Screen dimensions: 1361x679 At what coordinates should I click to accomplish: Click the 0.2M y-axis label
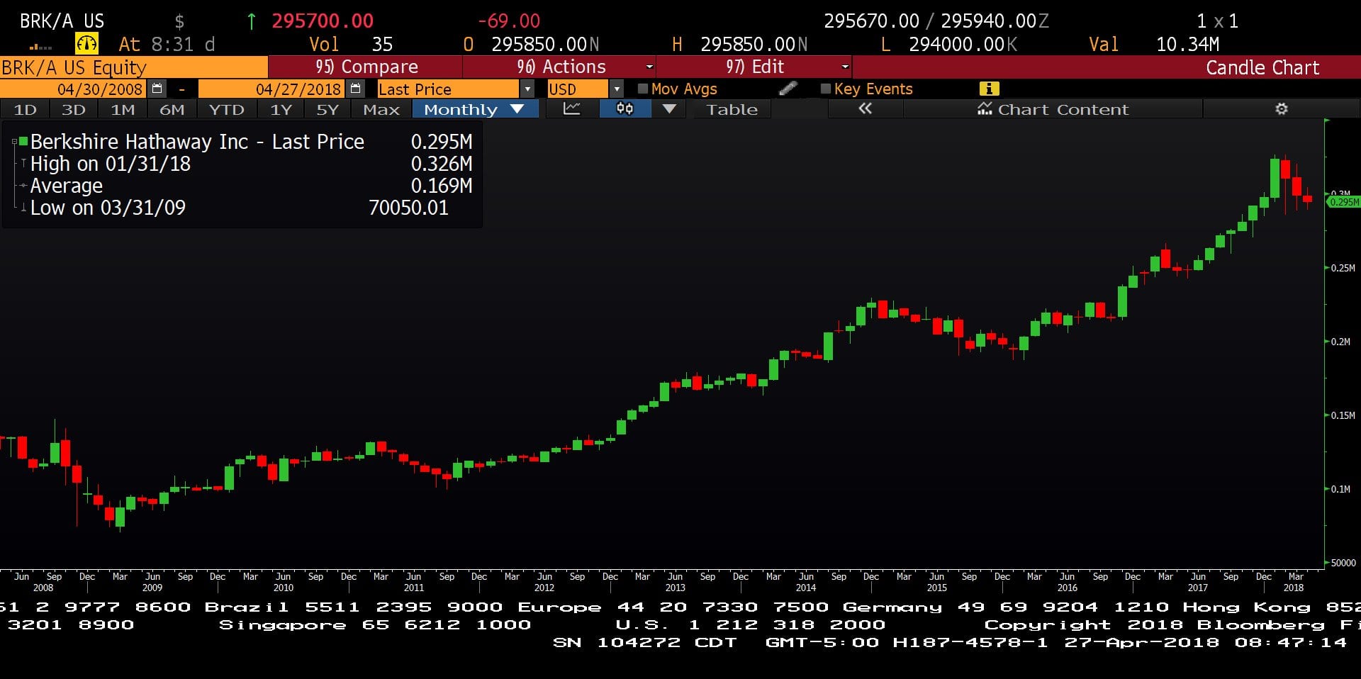[x=1340, y=342]
